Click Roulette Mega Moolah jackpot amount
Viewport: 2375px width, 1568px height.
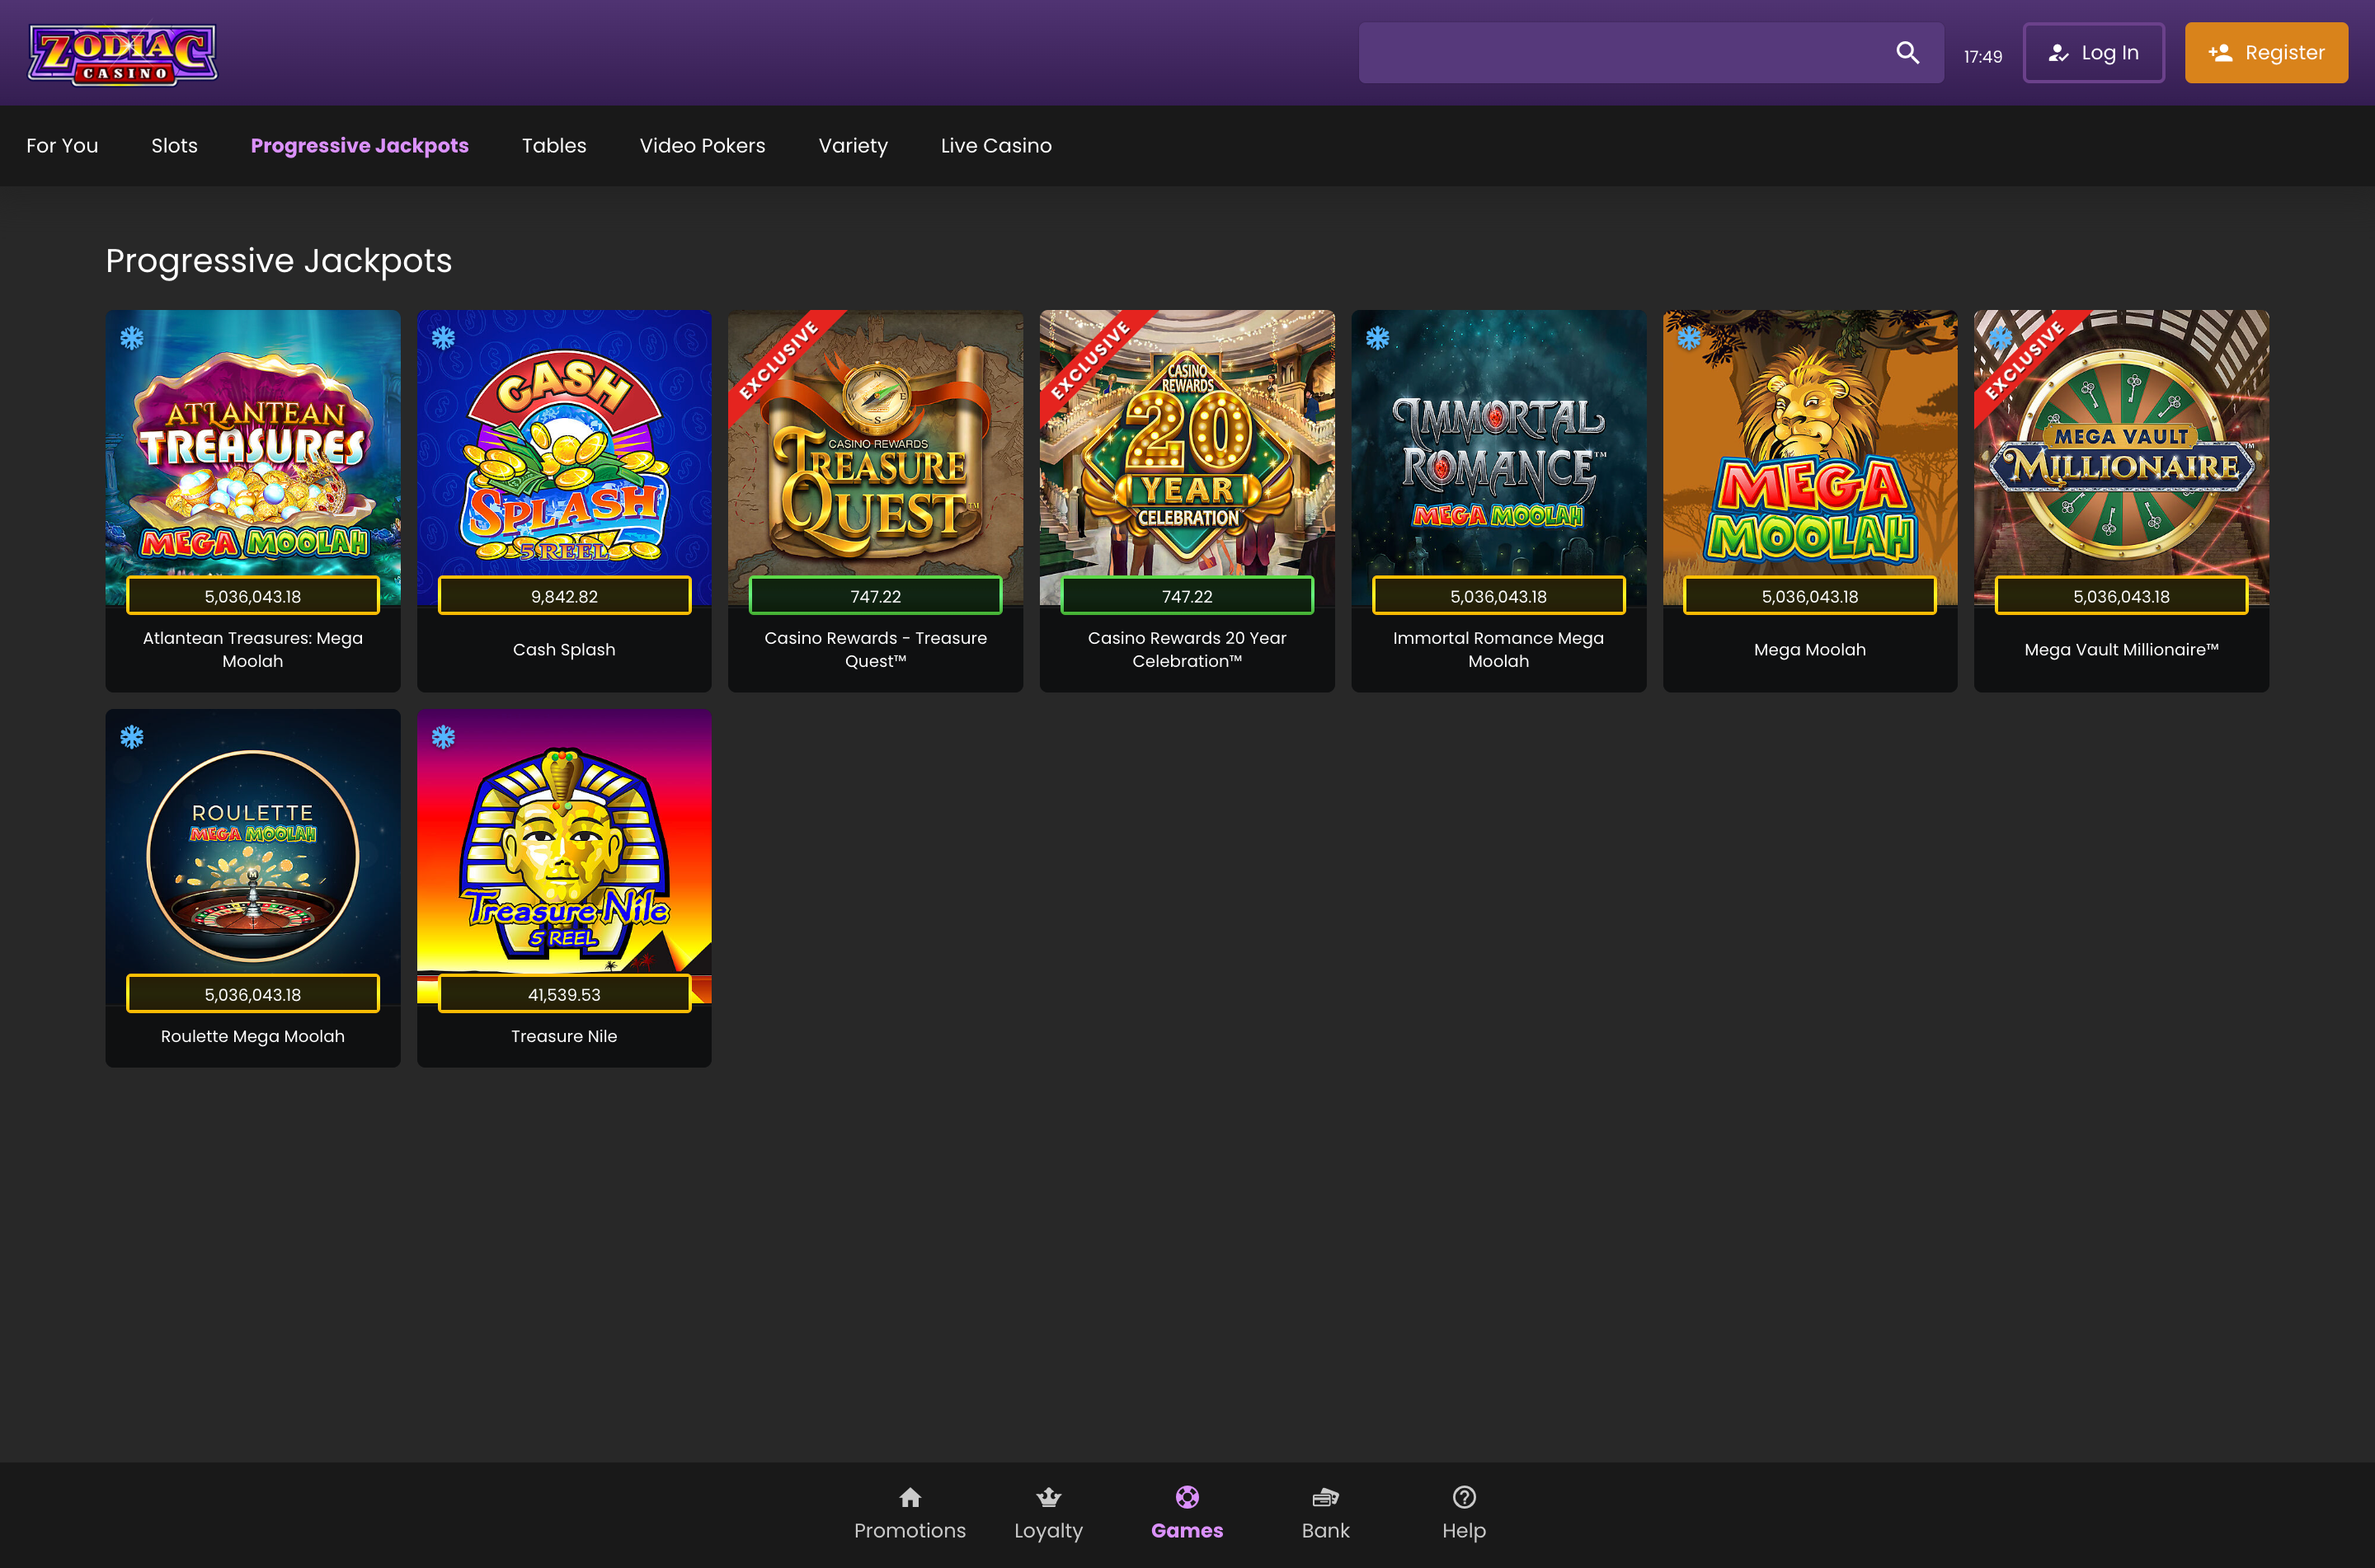pos(253,994)
